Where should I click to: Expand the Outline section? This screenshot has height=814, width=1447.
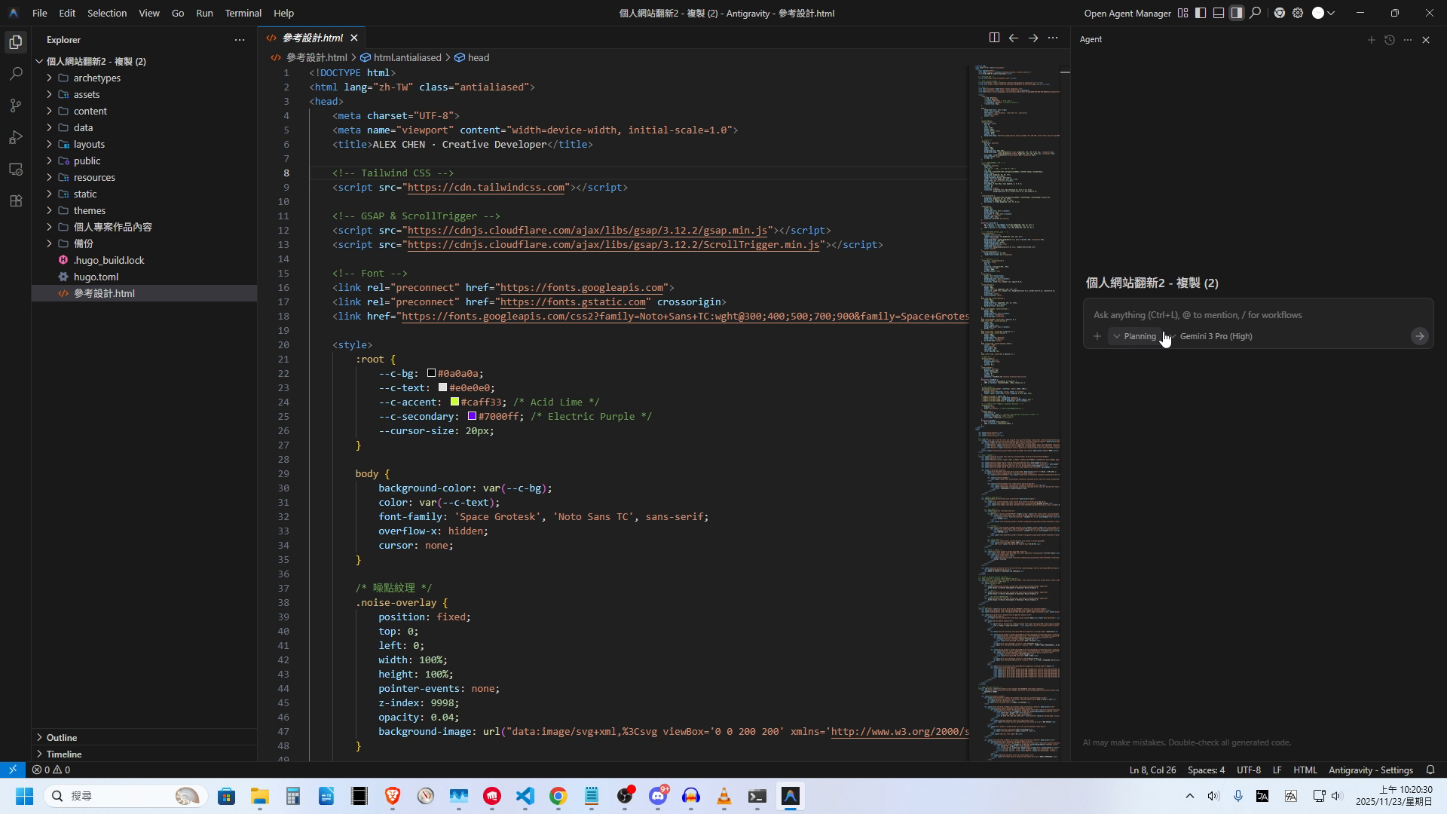point(62,737)
